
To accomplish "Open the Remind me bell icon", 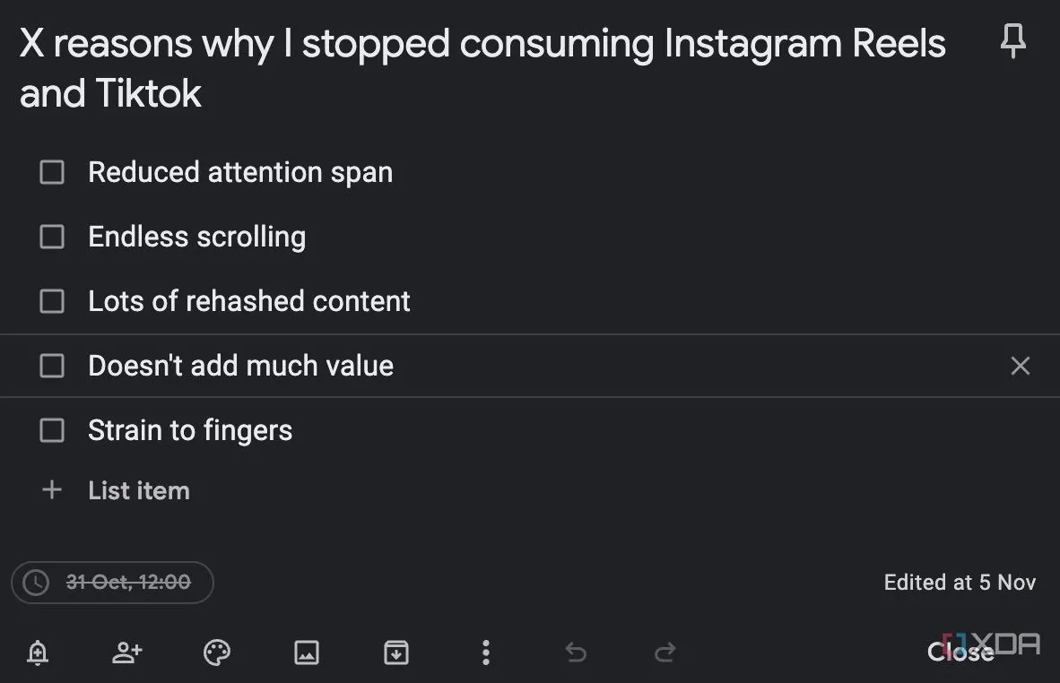I will click(38, 653).
